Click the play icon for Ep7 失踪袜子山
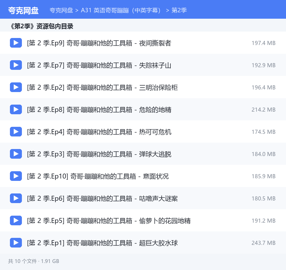The image size is (286, 270). tap(16, 65)
